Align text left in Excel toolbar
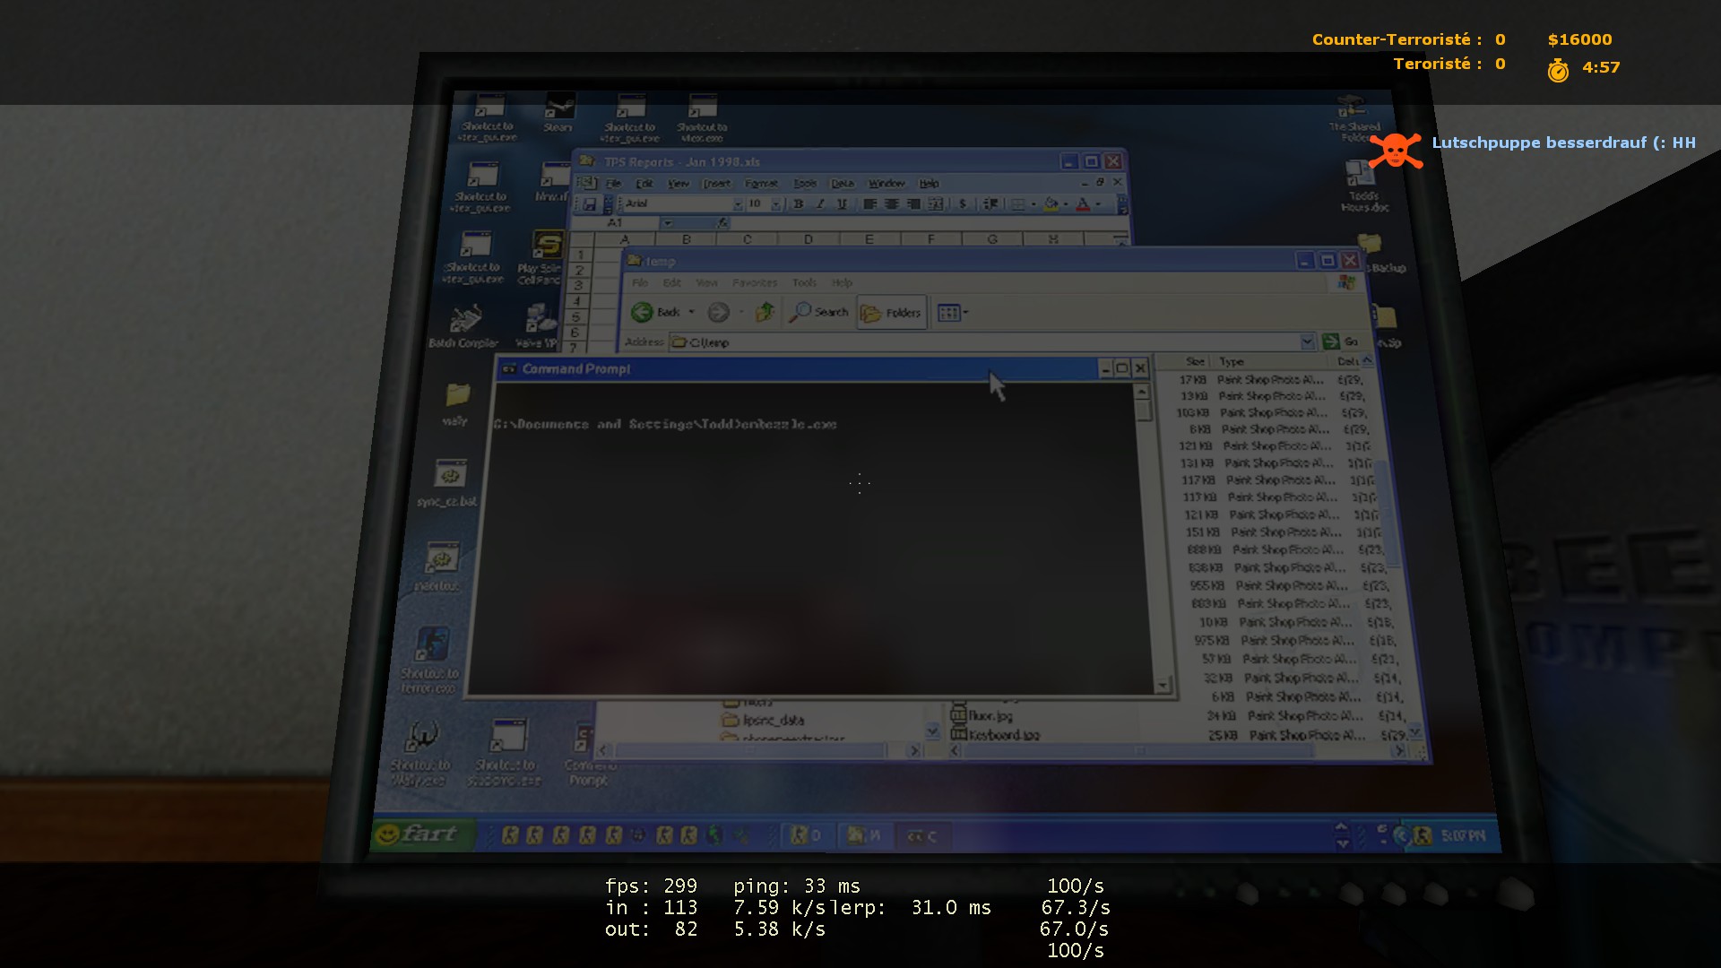 tap(869, 204)
